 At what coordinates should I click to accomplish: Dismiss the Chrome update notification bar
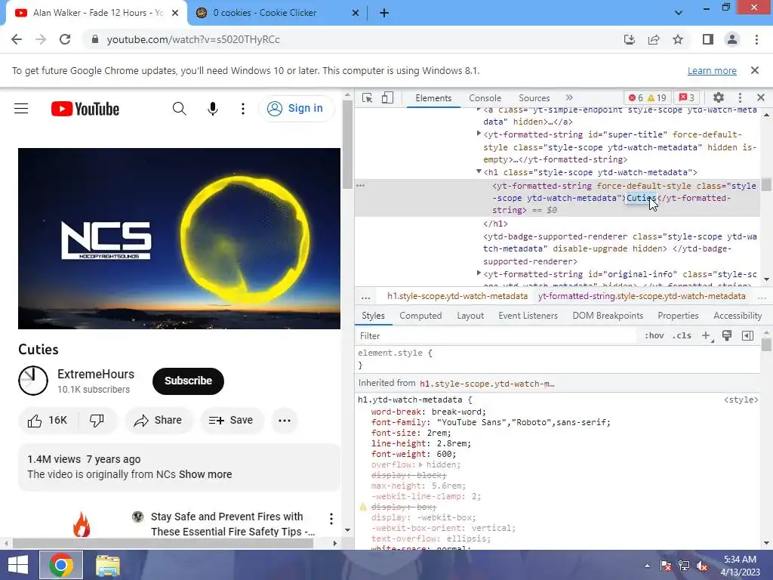coord(755,70)
